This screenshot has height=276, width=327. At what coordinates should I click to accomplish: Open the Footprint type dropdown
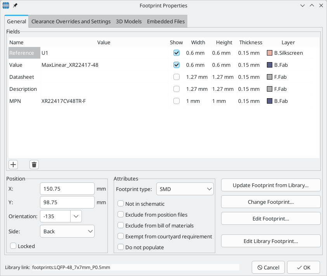tap(185, 189)
